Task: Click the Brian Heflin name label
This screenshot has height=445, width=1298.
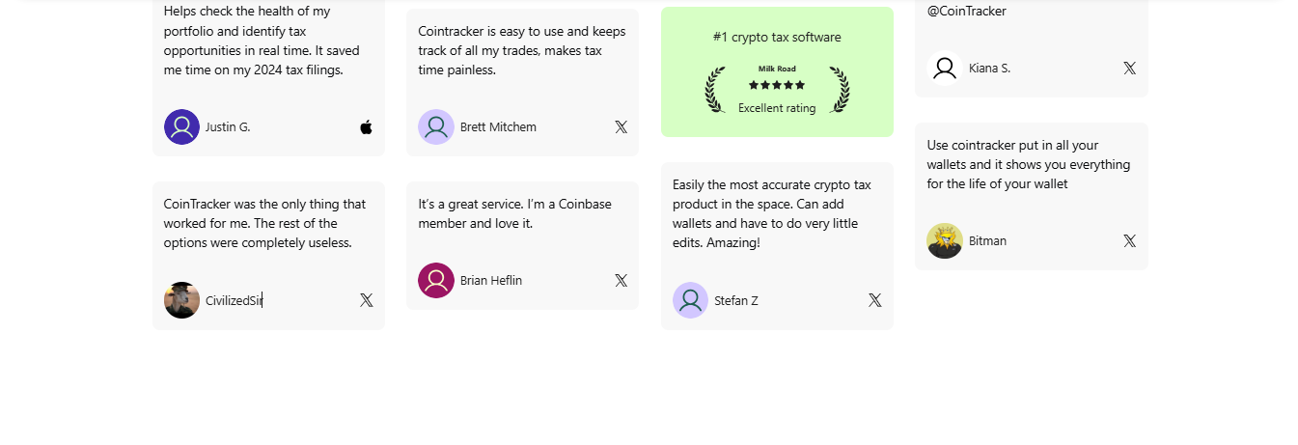Action: pos(490,281)
